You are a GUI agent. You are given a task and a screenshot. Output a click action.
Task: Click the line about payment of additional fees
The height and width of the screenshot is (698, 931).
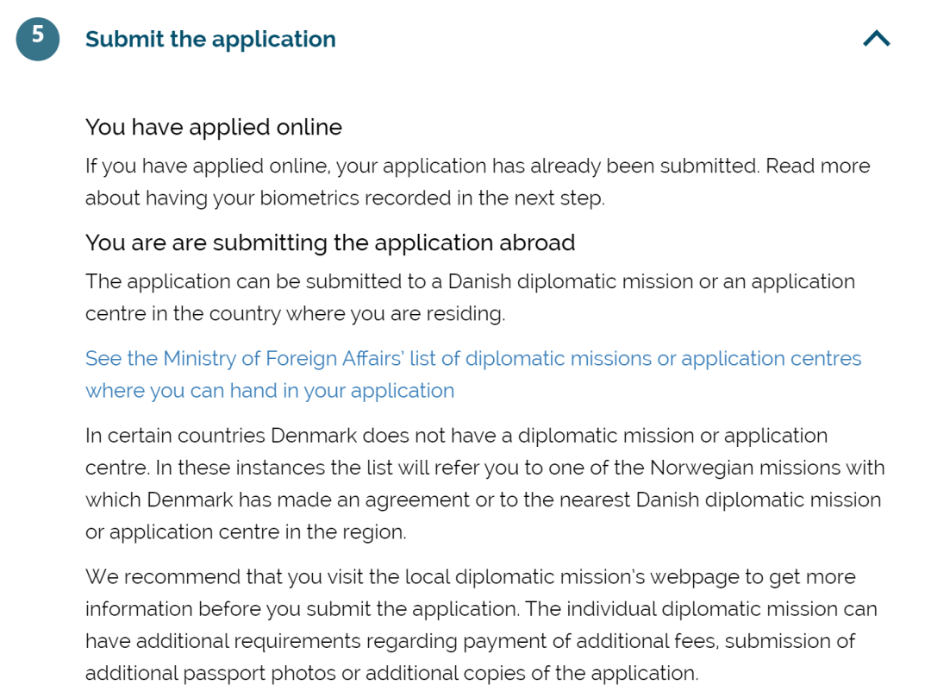click(x=470, y=641)
